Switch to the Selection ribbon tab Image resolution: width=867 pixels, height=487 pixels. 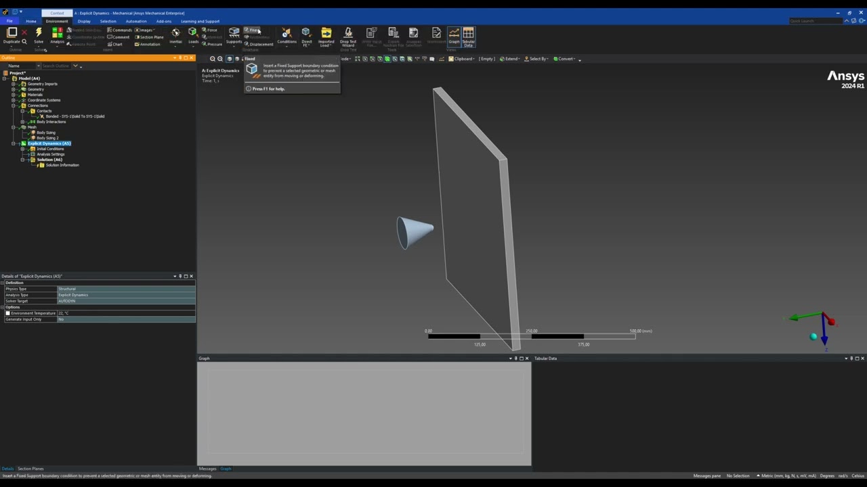(x=108, y=21)
